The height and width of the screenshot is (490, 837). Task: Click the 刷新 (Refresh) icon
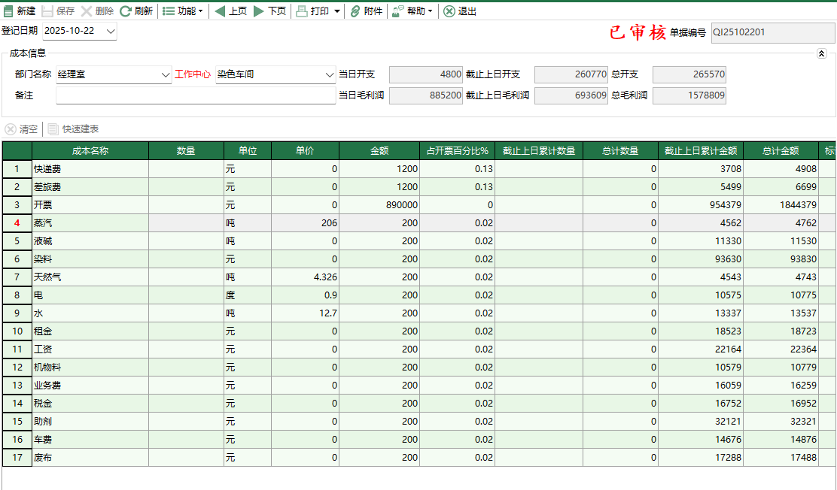[x=126, y=11]
